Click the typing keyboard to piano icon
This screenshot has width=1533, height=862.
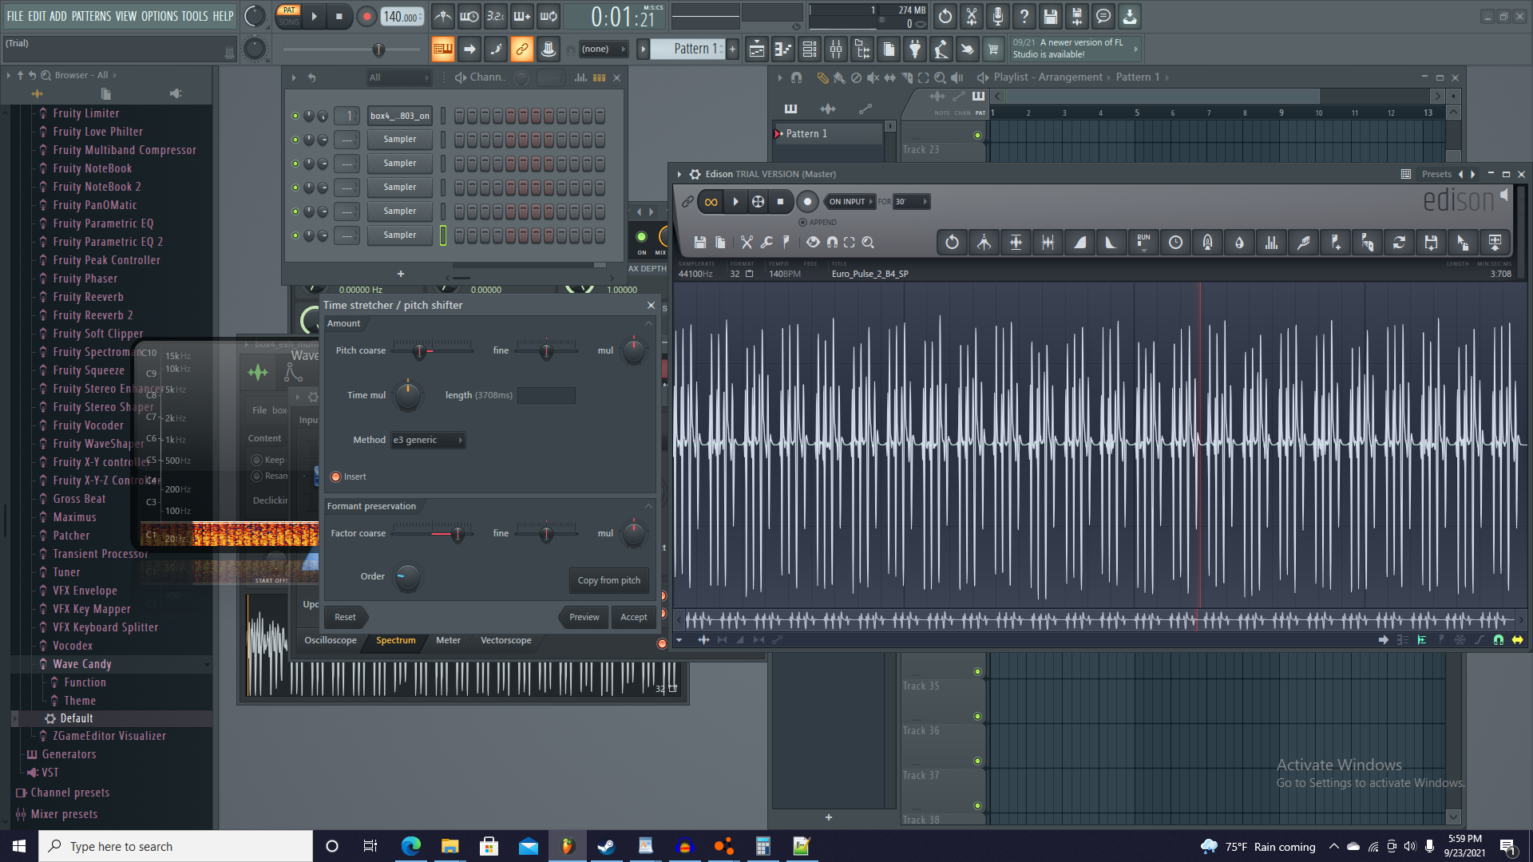[442, 49]
